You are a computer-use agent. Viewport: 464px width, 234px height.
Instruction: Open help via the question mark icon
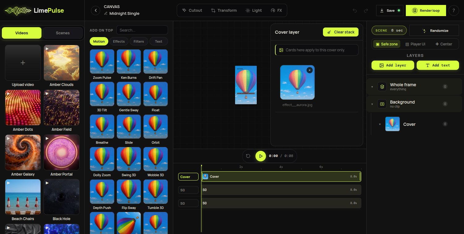(453, 11)
